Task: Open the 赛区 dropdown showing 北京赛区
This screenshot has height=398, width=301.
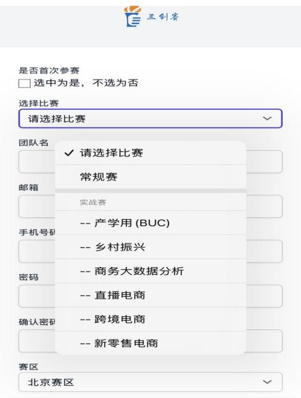Action: tap(150, 382)
